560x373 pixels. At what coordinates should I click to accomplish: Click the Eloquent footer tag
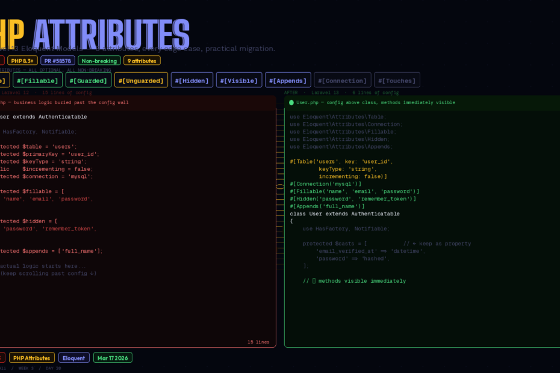pyautogui.click(x=74, y=358)
